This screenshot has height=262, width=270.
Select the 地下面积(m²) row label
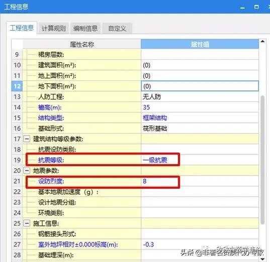57,86
